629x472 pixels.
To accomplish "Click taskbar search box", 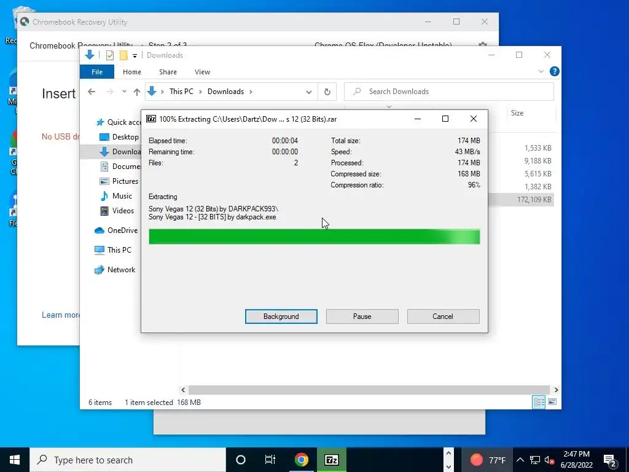I will pyautogui.click(x=128, y=460).
